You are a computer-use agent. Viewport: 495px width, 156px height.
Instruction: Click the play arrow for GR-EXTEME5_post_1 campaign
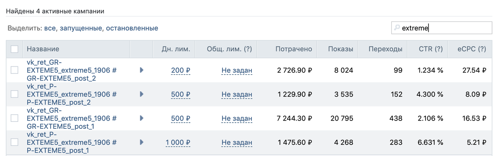[x=142, y=118]
